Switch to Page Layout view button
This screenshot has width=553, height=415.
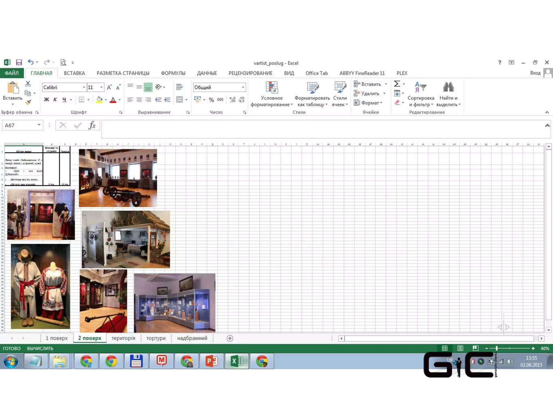(x=460, y=348)
